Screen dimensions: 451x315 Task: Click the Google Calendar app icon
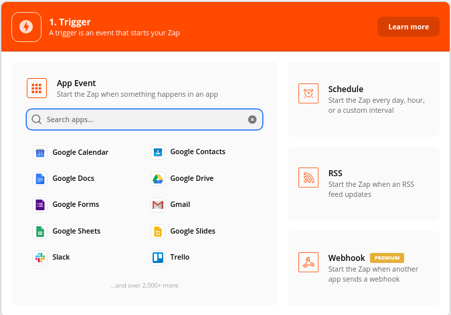(40, 153)
